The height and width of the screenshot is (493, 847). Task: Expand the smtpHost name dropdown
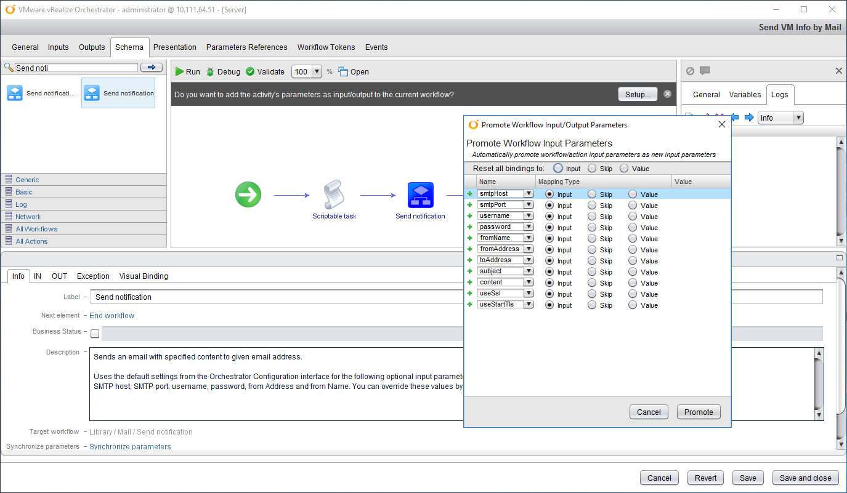[x=528, y=194]
